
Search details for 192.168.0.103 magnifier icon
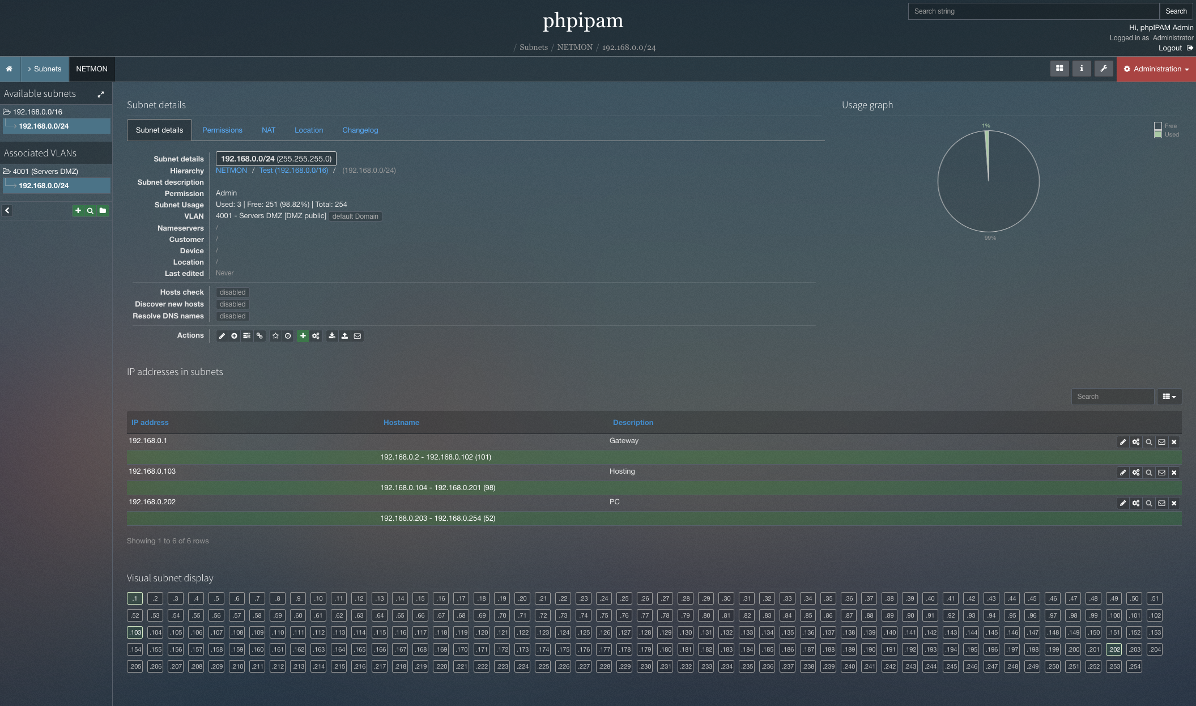tap(1149, 473)
